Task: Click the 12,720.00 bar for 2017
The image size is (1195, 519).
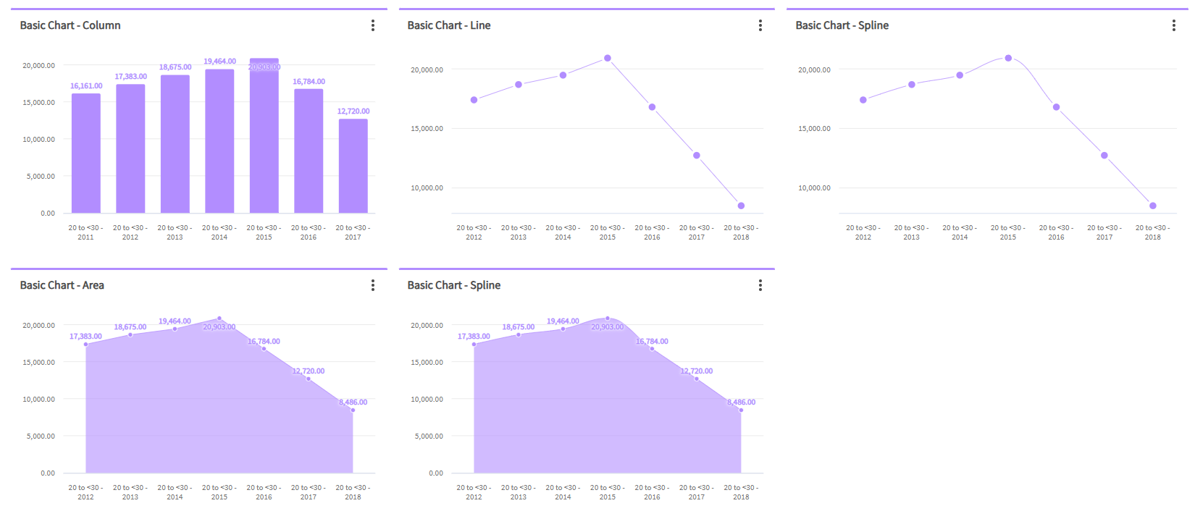Action: [x=353, y=166]
